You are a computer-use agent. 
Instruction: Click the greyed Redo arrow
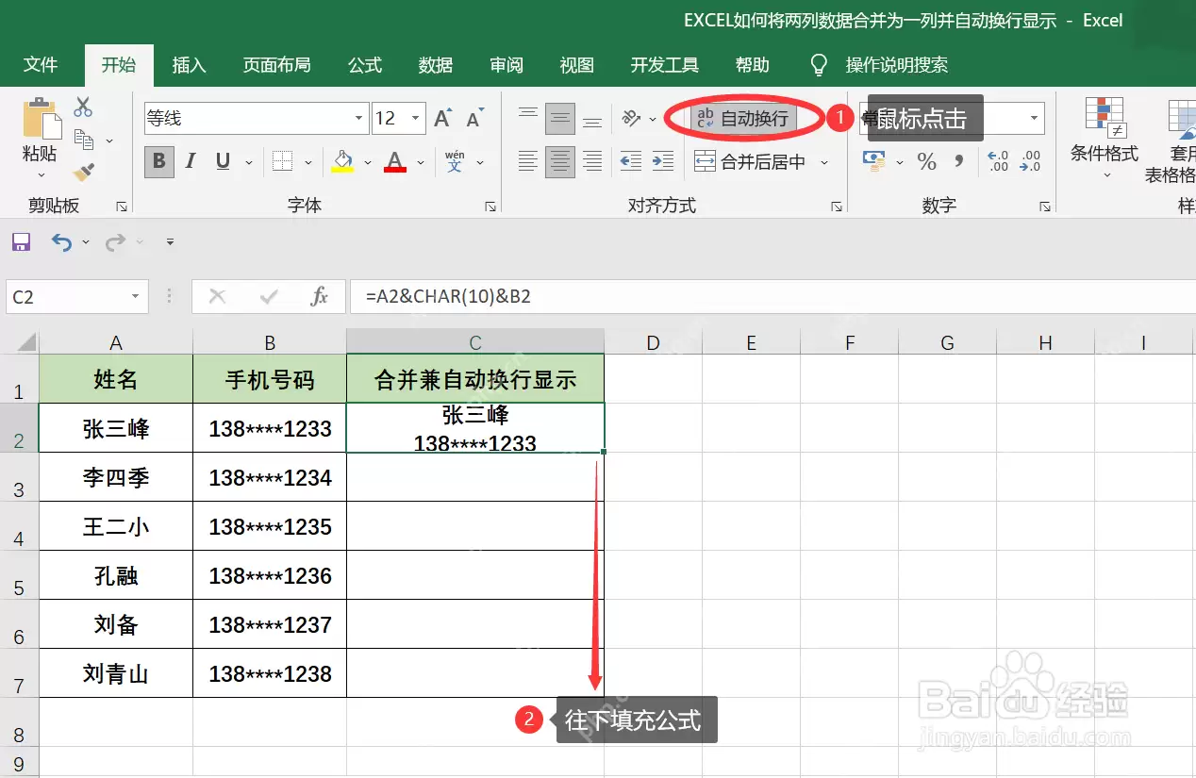(115, 242)
